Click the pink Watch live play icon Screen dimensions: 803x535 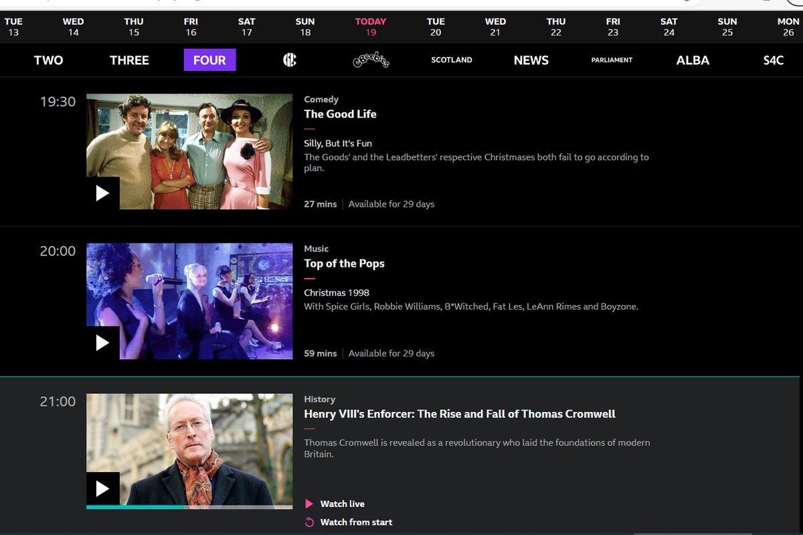click(x=309, y=504)
